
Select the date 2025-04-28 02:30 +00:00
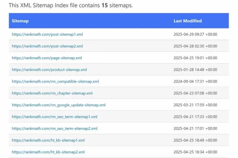195,46
